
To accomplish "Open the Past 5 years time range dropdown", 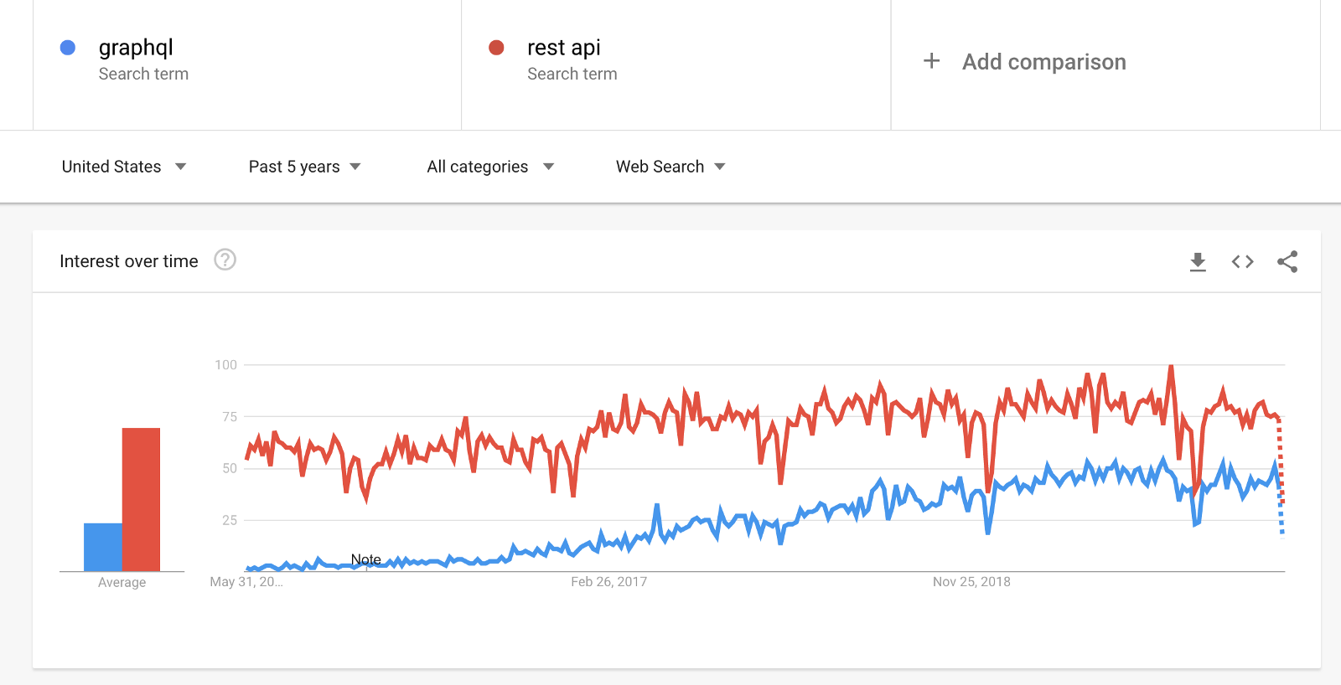I will click(x=305, y=167).
